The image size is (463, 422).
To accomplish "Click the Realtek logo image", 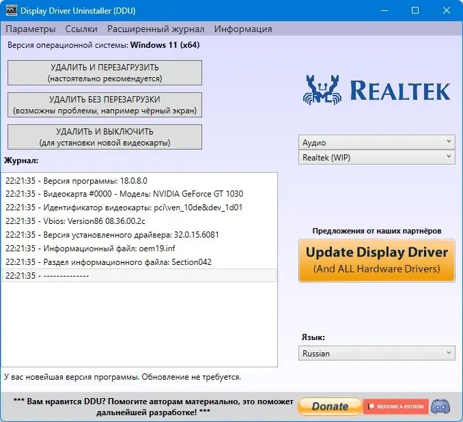I will pos(376,90).
